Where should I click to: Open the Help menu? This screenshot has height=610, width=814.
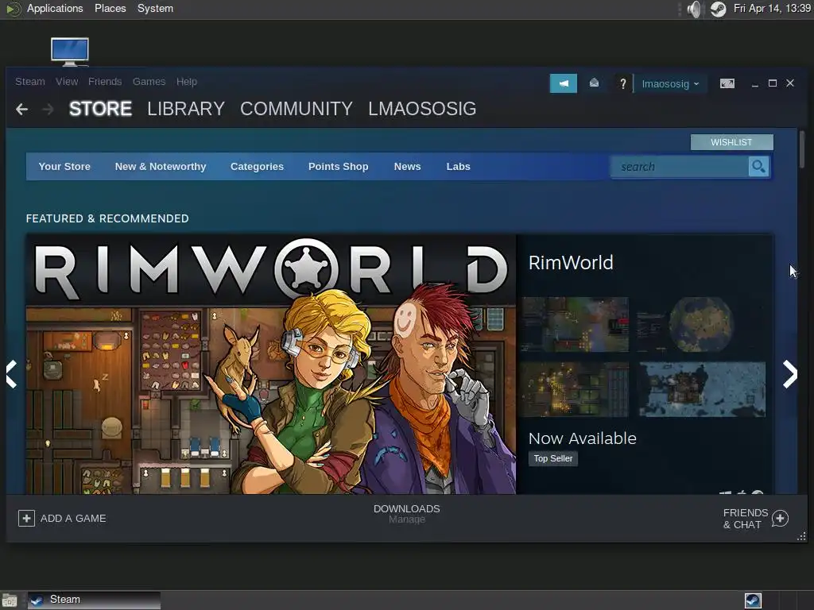click(186, 82)
